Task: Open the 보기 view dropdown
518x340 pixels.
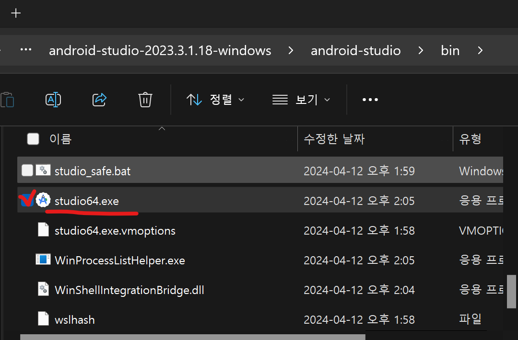Action: coord(301,100)
